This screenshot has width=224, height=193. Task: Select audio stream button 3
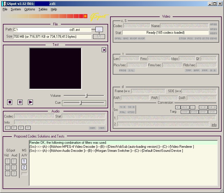point(21,128)
